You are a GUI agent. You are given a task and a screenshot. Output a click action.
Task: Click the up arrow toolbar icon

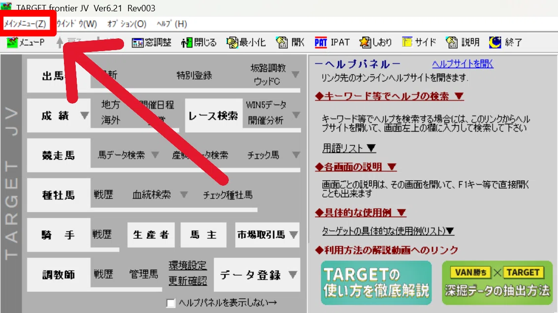tap(60, 42)
